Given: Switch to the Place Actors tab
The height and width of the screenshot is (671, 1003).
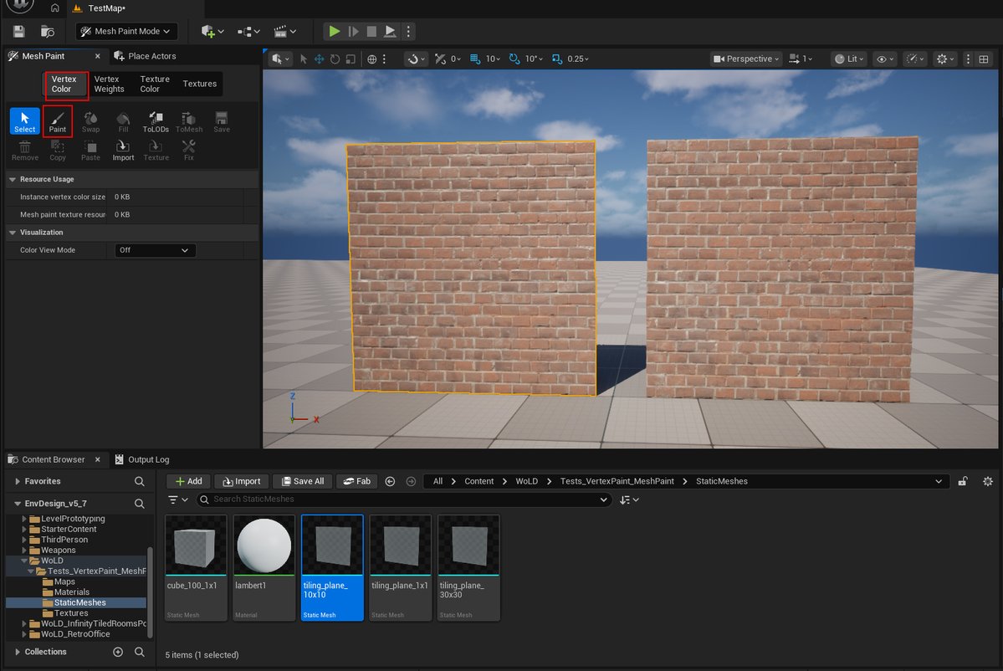Looking at the screenshot, I should (x=146, y=56).
